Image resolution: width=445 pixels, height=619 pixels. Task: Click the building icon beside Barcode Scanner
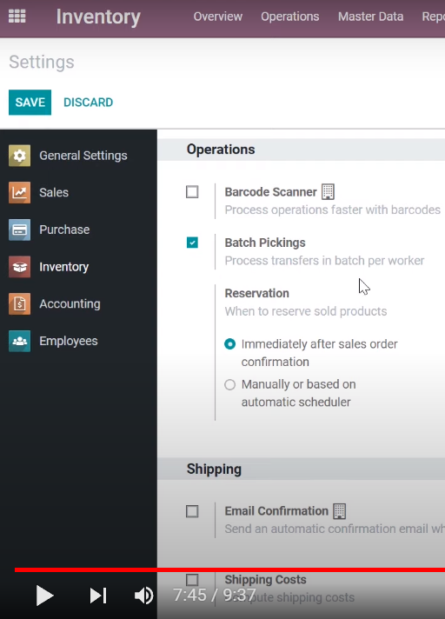click(328, 192)
